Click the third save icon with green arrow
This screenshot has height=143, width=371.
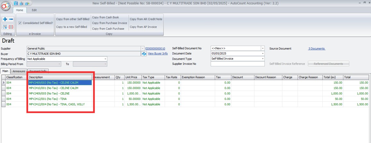27,3
